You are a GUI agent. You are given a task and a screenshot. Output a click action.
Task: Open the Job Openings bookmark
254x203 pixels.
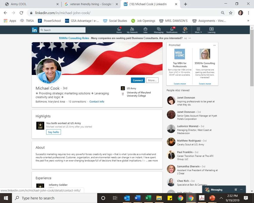pyautogui.click(x=143, y=21)
